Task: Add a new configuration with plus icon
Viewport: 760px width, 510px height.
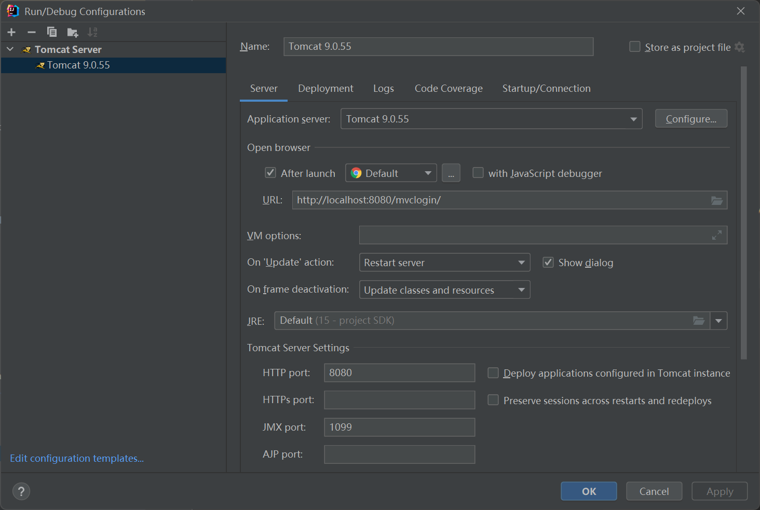Action: pos(11,32)
